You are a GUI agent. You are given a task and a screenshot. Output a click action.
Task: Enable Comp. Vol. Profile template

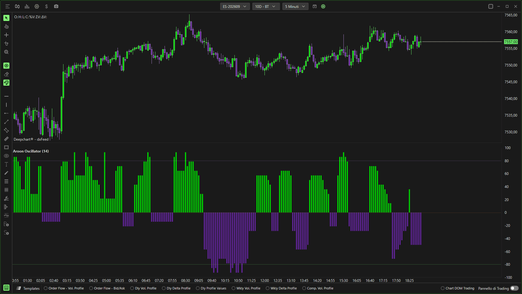pyautogui.click(x=318, y=288)
